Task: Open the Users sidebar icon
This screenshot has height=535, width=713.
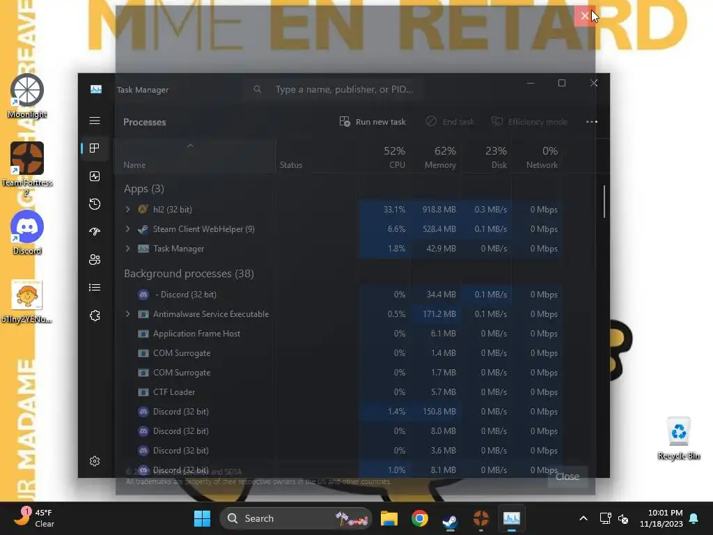Action: click(95, 259)
